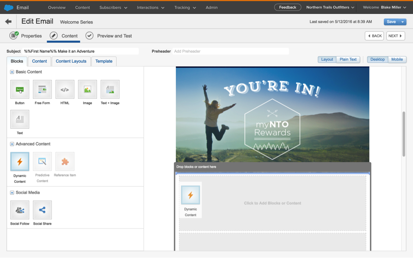Switch to Plain Text view
Viewport: 413px width, 258px height.
tap(348, 59)
